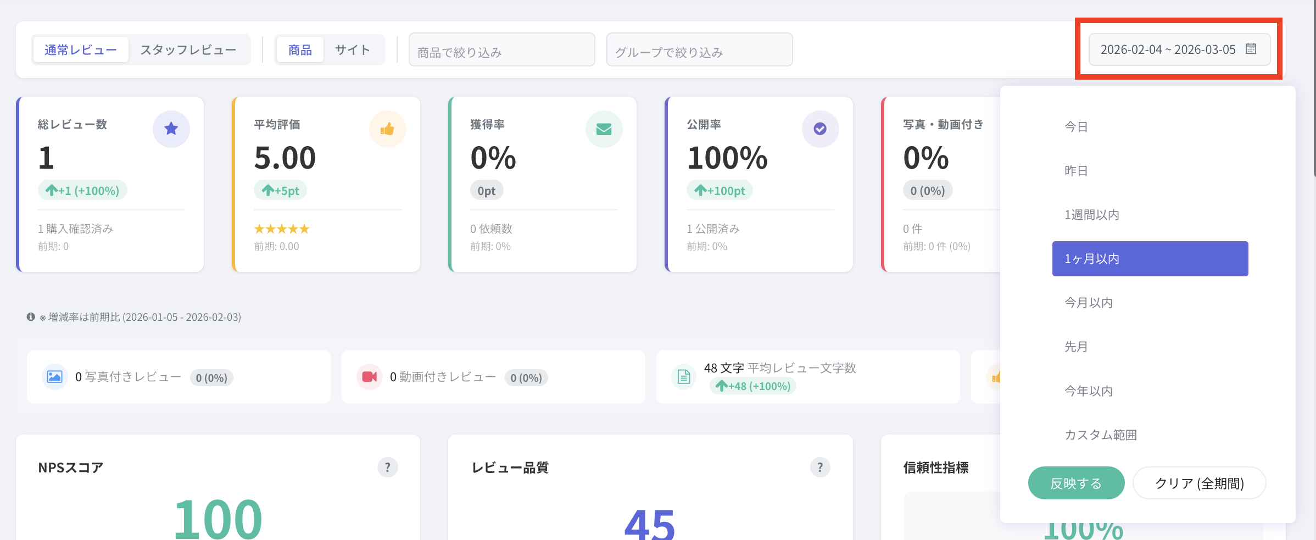Click the star icon on 総レビュー数 card
This screenshot has width=1316, height=540.
click(x=171, y=129)
